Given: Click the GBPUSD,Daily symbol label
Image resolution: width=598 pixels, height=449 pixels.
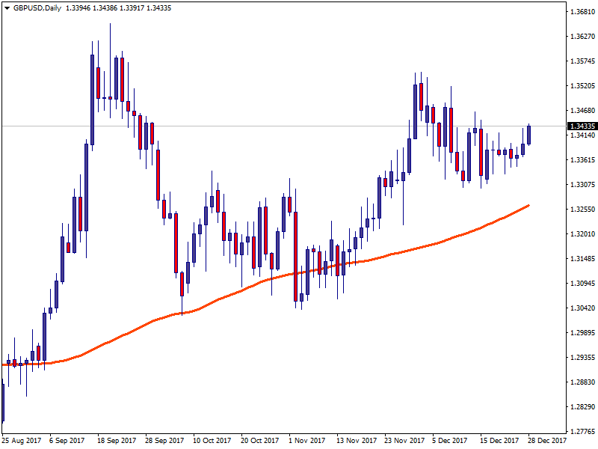Looking at the screenshot, I should (37, 8).
